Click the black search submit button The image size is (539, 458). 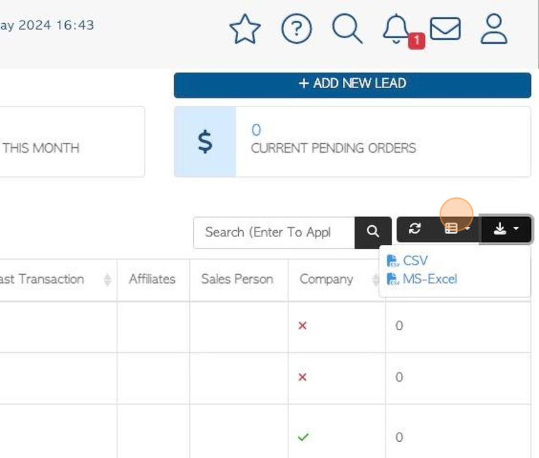[x=373, y=232]
